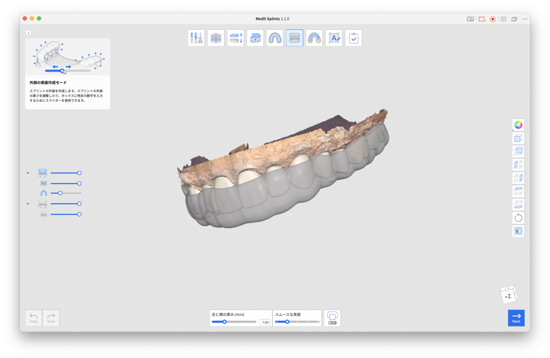Click the Undo button
The width and height of the screenshot is (550, 358).
(33, 318)
